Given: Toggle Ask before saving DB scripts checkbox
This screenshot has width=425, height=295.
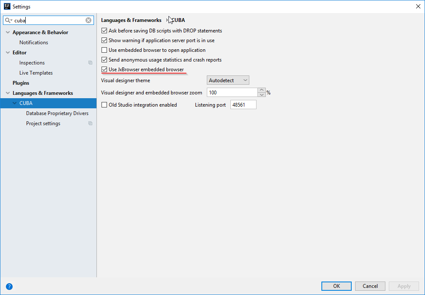Looking at the screenshot, I should coord(104,31).
